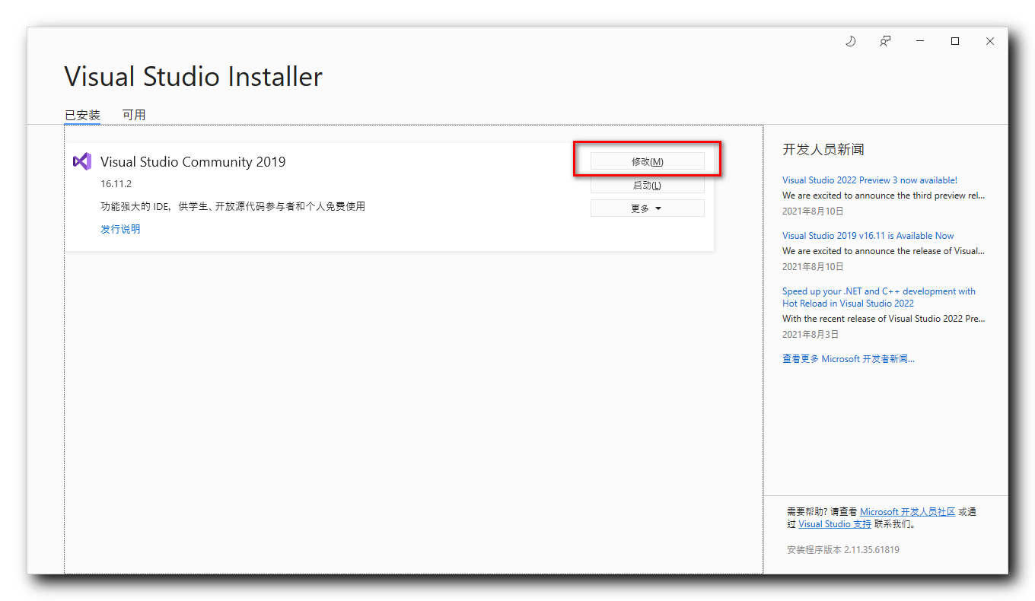Open Visual Studio 2019 v16.11 Available link

tap(868, 236)
